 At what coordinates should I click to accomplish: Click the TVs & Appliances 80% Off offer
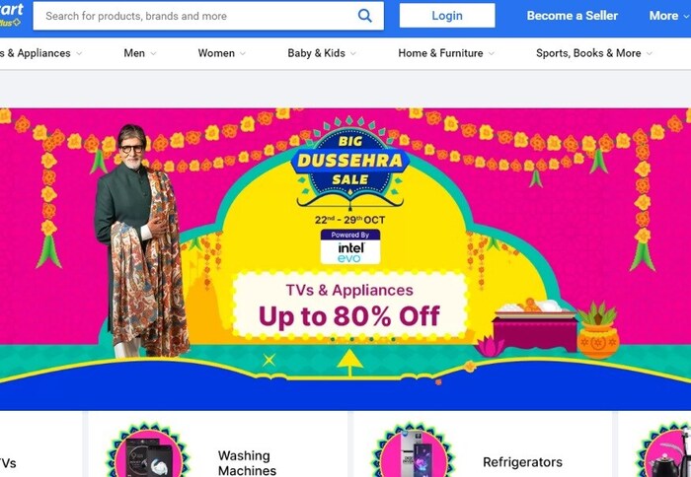click(x=349, y=306)
